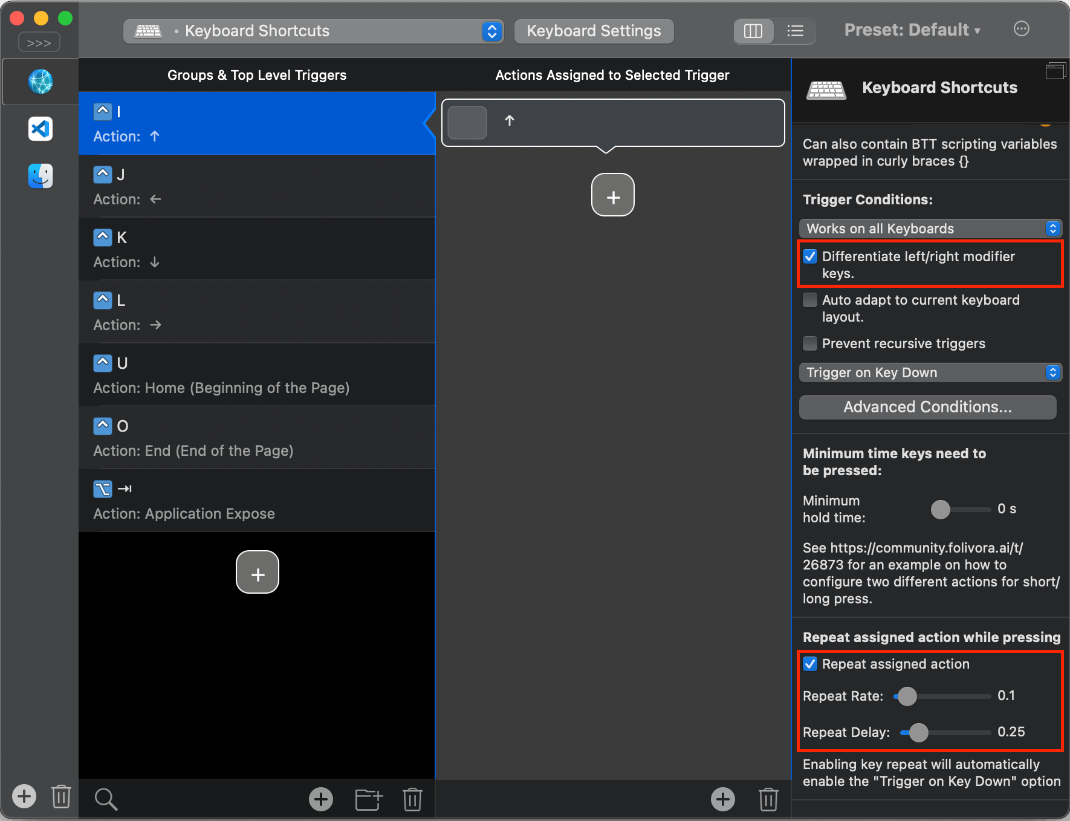This screenshot has height=821, width=1070.
Task: Switch to column view layout
Action: point(753,31)
